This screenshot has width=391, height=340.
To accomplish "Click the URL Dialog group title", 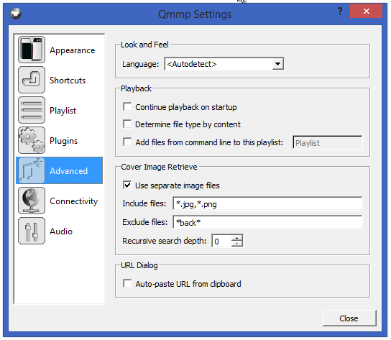I will pyautogui.click(x=139, y=265).
